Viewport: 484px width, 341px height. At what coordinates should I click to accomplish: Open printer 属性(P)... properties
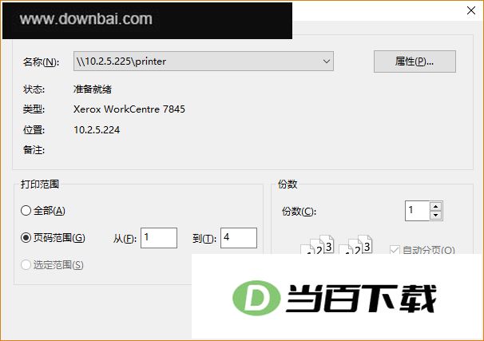pos(415,61)
